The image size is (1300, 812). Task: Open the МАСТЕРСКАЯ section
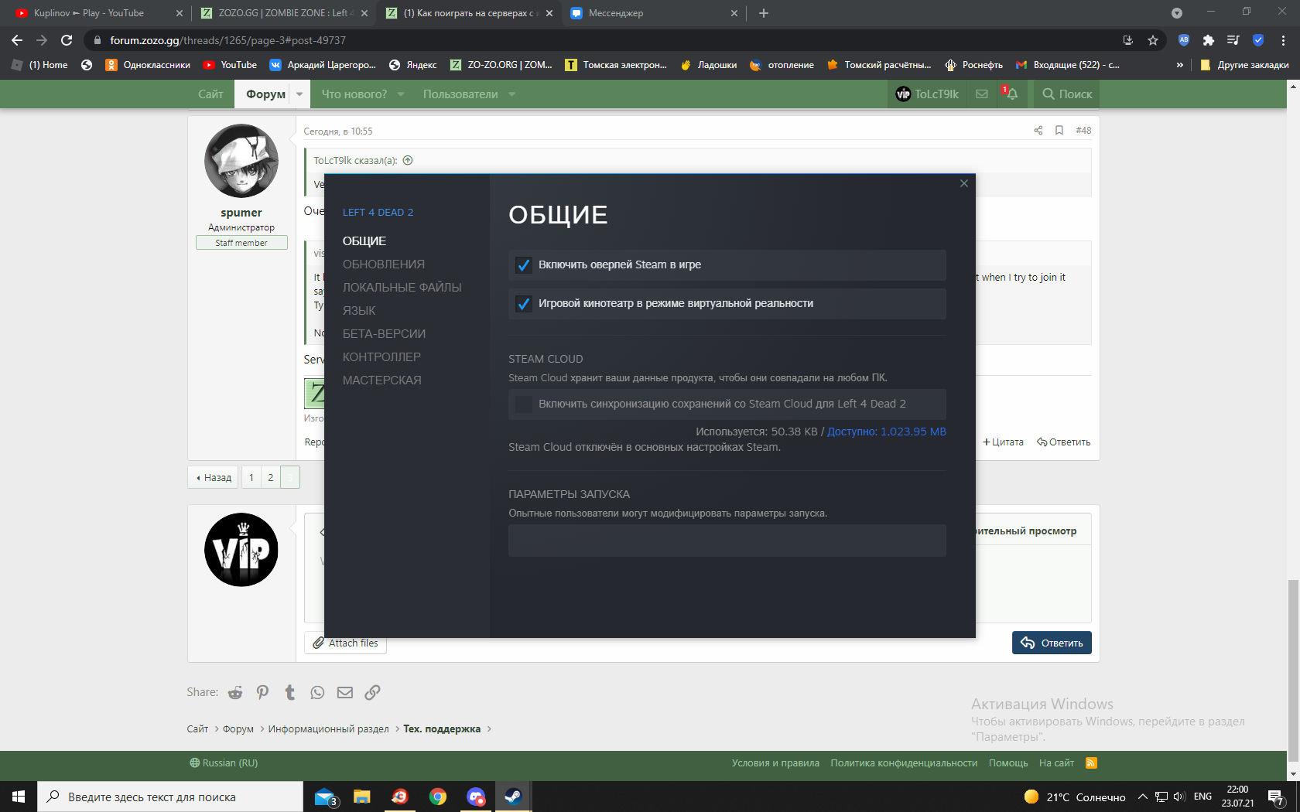pyautogui.click(x=382, y=380)
